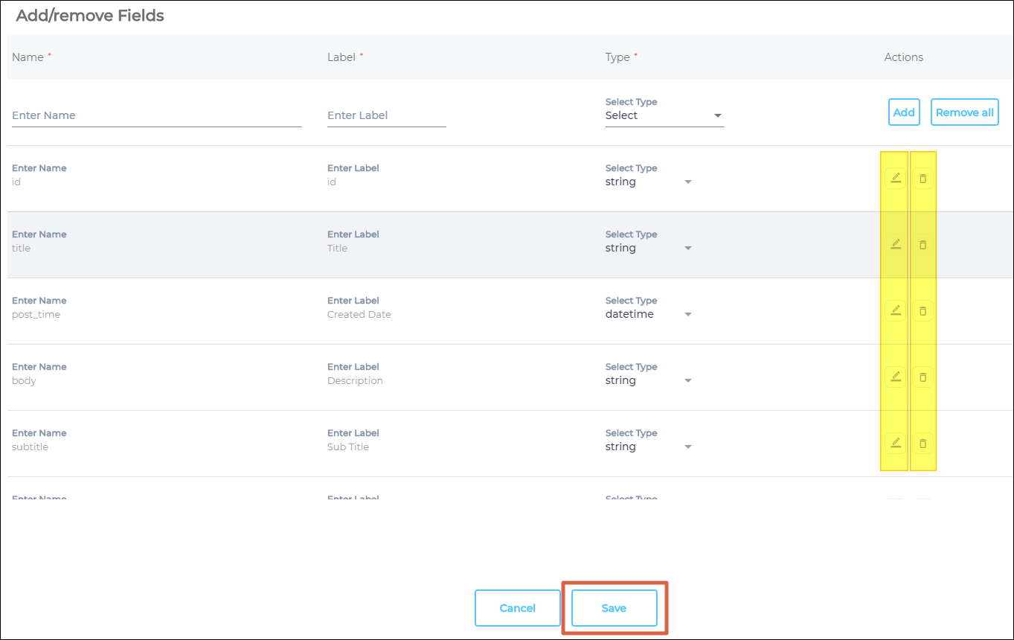The image size is (1014, 640).
Task: Click the Remove all button
Action: (x=964, y=112)
